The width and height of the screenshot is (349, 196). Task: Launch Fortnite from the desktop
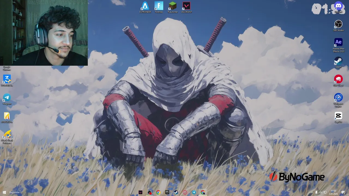(159, 7)
